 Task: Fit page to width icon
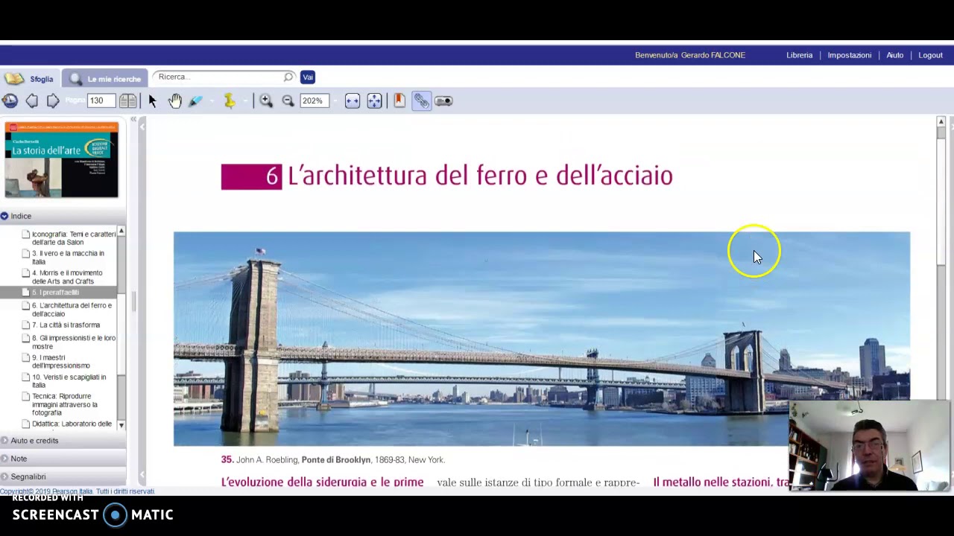coord(353,100)
